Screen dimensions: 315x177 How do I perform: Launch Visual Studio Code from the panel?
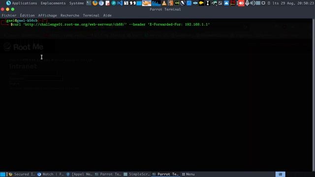[120, 3]
